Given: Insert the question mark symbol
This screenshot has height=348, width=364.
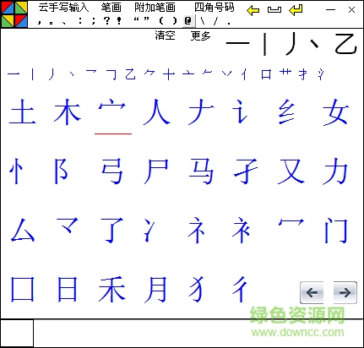Looking at the screenshot, I should [x=106, y=20].
